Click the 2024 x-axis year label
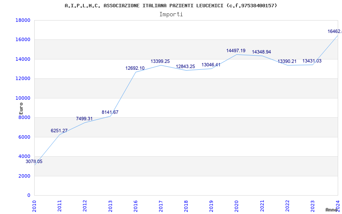This screenshot has width=342, height=214. click(x=338, y=206)
